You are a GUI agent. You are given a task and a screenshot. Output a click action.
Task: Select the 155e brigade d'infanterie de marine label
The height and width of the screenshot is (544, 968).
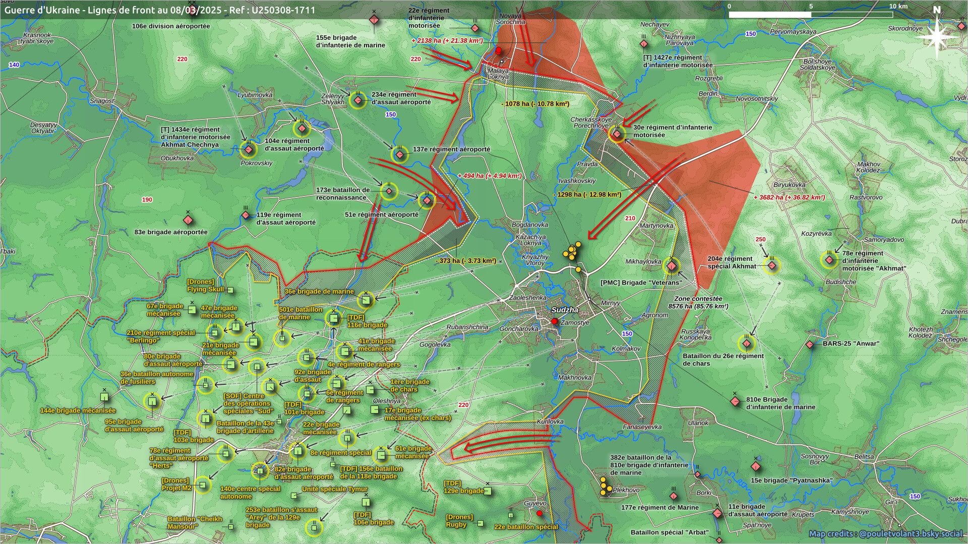[350, 41]
